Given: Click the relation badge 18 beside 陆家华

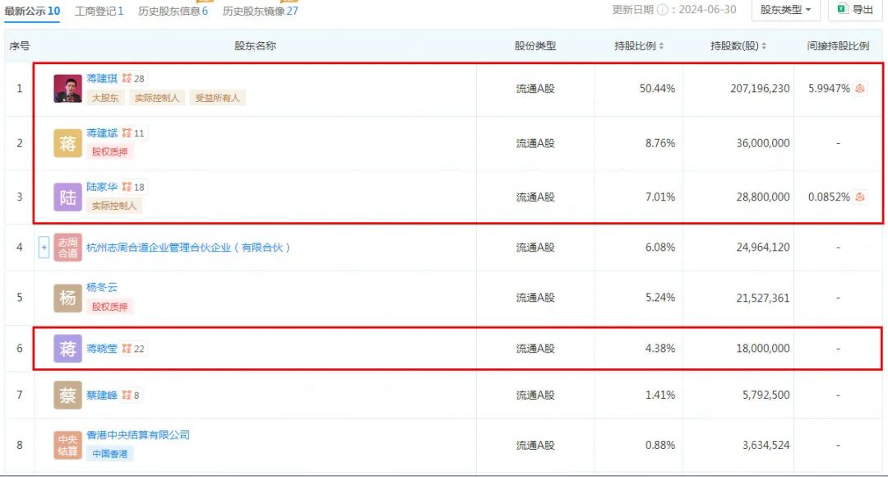Looking at the screenshot, I should click(x=133, y=188).
